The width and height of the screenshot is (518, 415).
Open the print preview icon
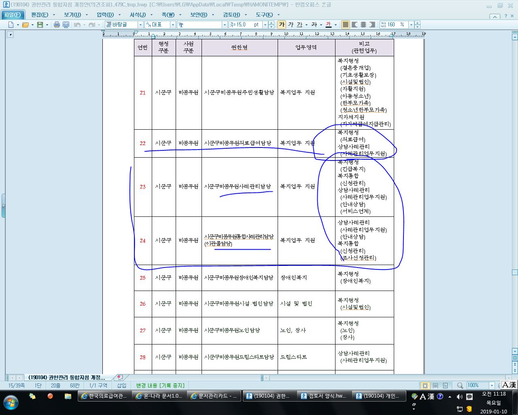coord(66,25)
